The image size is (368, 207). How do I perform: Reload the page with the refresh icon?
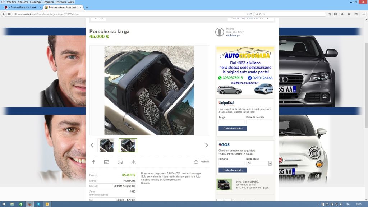point(250,14)
